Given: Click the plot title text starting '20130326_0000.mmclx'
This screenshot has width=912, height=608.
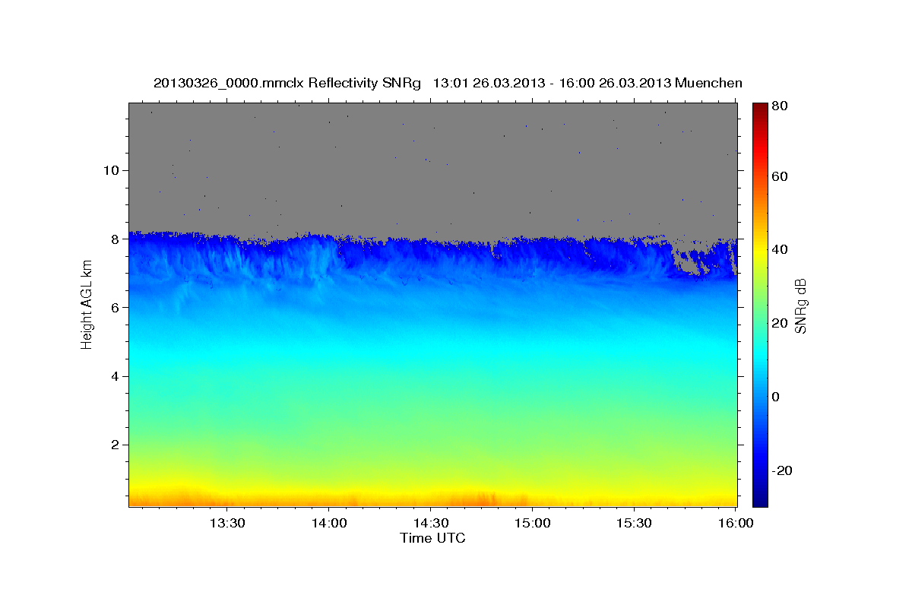Looking at the screenshot, I should click(x=448, y=82).
